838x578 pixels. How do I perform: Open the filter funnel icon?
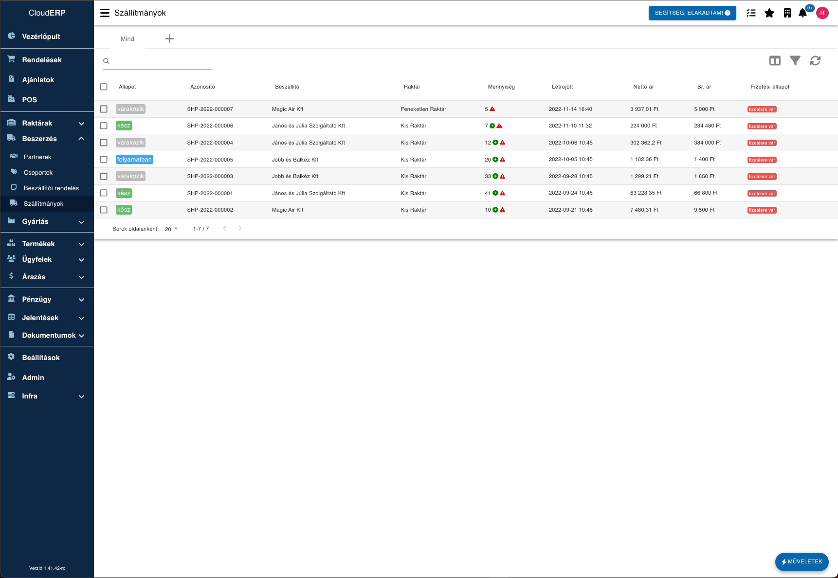(x=795, y=60)
